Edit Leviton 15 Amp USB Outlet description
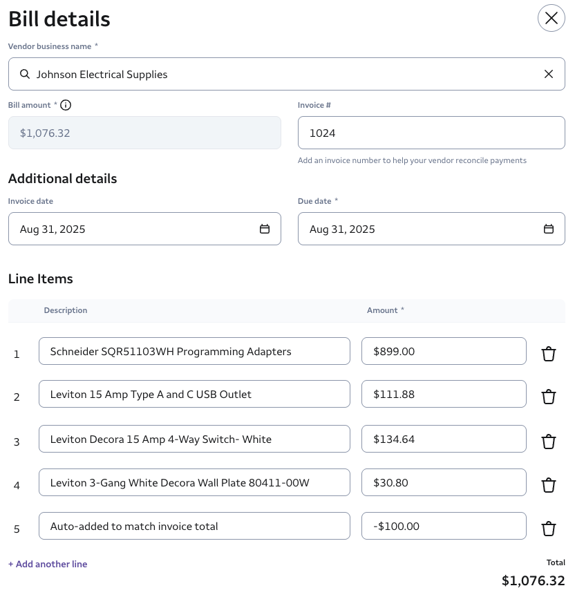Screen dimensions: 575x597 194,394
